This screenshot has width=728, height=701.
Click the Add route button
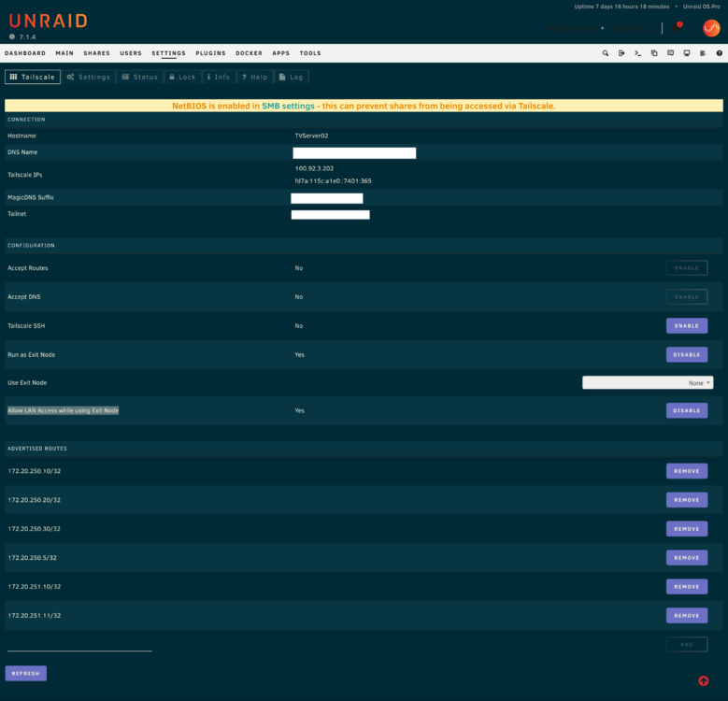[687, 644]
